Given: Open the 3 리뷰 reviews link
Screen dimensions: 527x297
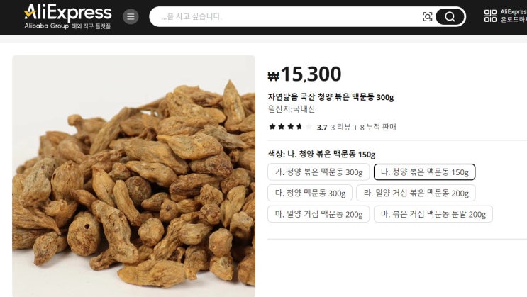Looking at the screenshot, I should pyautogui.click(x=340, y=127).
